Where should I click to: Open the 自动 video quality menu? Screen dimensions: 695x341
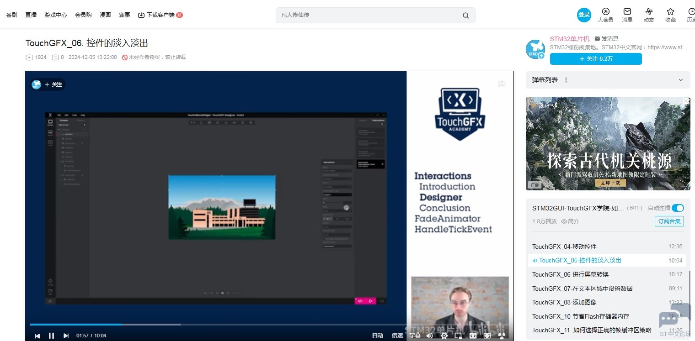point(378,336)
